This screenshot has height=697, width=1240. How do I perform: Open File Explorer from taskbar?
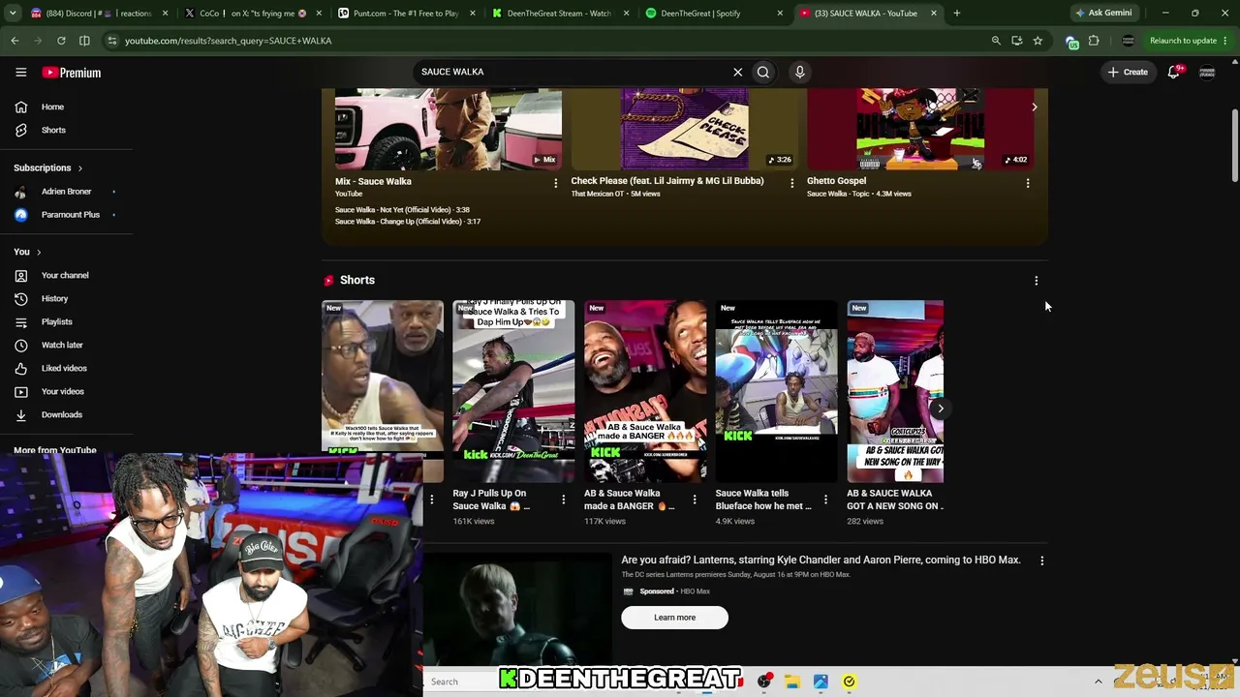pos(791,682)
